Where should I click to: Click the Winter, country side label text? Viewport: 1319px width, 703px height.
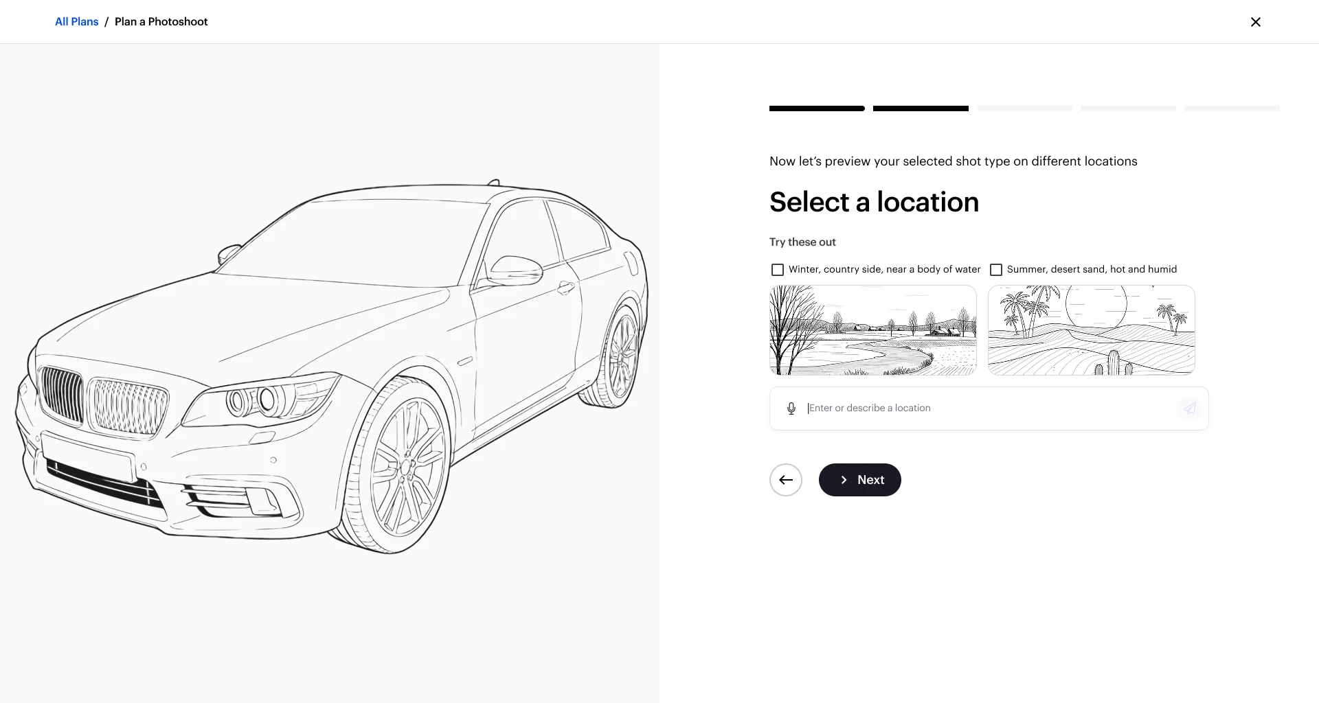885,270
